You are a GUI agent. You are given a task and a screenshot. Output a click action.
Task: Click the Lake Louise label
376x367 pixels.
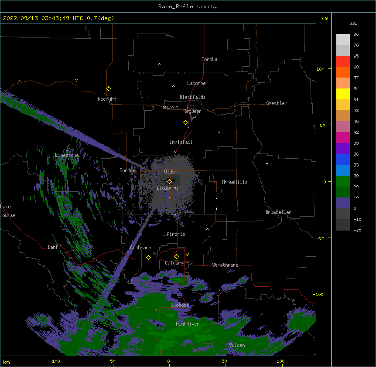8,211
